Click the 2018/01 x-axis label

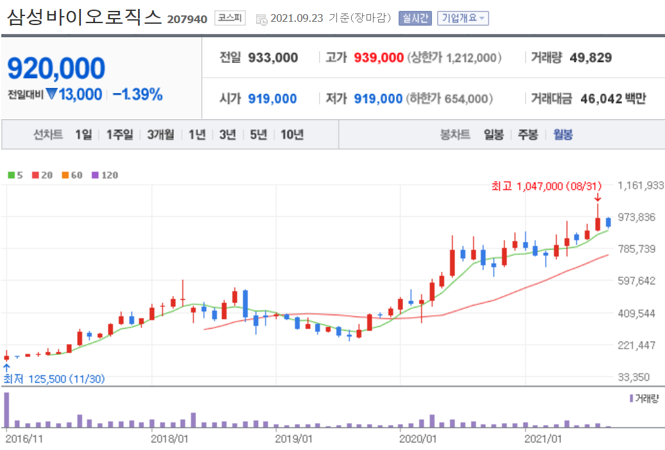(x=169, y=439)
